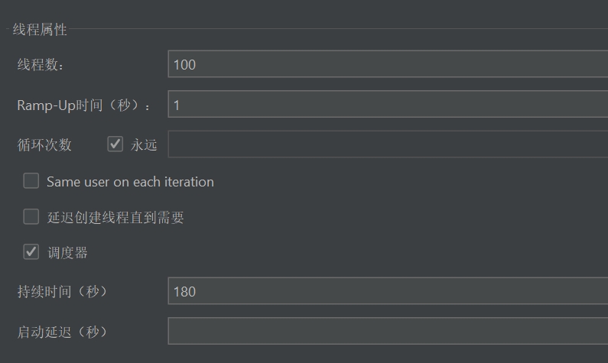Click the 循环次数 label
Image resolution: width=608 pixels, height=363 pixels.
pos(44,145)
